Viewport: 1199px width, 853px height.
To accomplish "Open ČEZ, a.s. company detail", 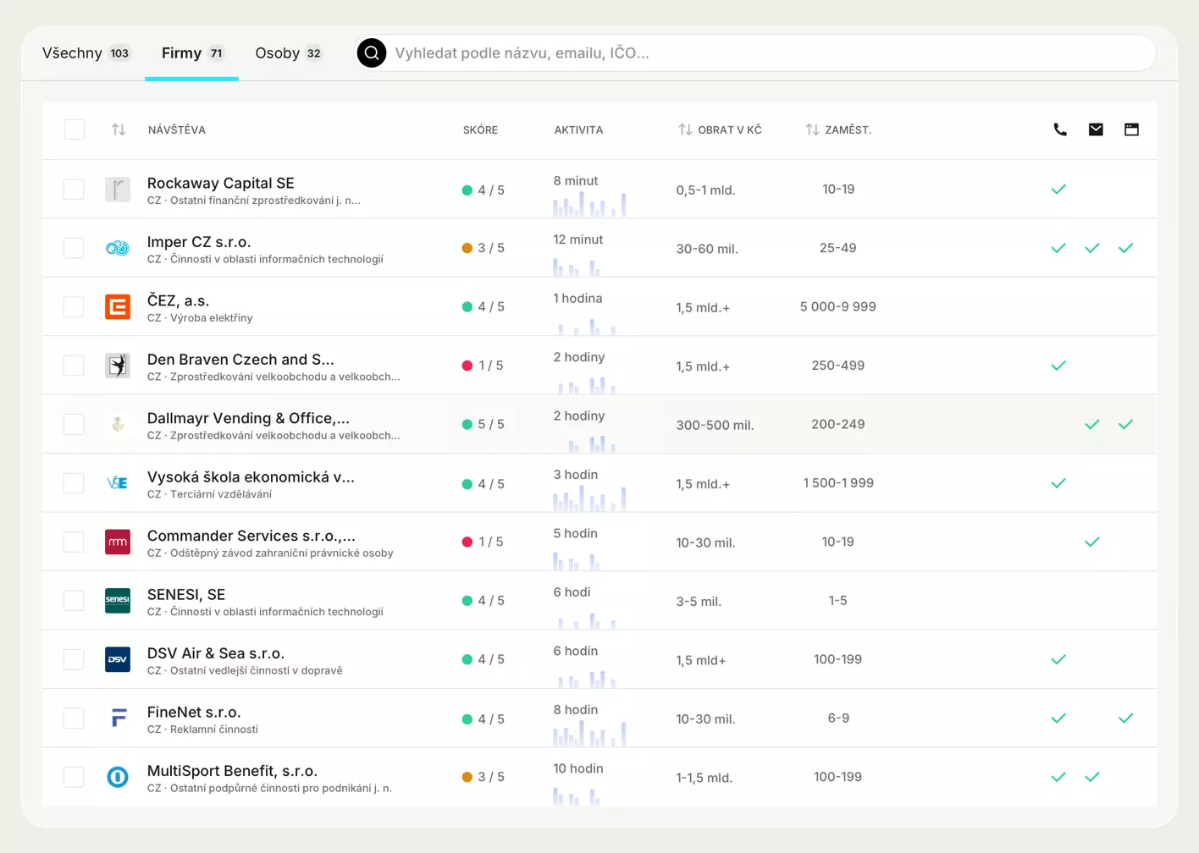I will point(178,300).
